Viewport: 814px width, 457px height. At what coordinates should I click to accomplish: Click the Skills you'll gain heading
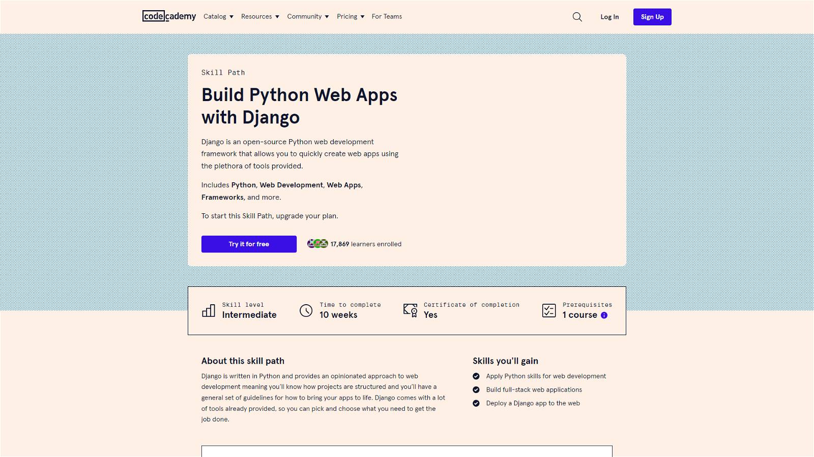point(505,361)
